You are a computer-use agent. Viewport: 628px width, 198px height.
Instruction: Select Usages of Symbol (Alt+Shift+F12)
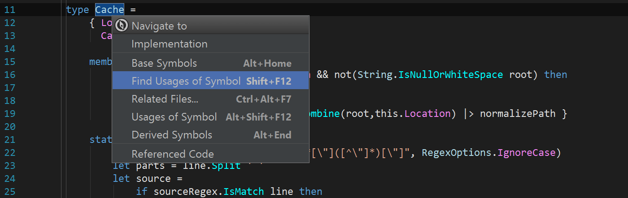210,117
